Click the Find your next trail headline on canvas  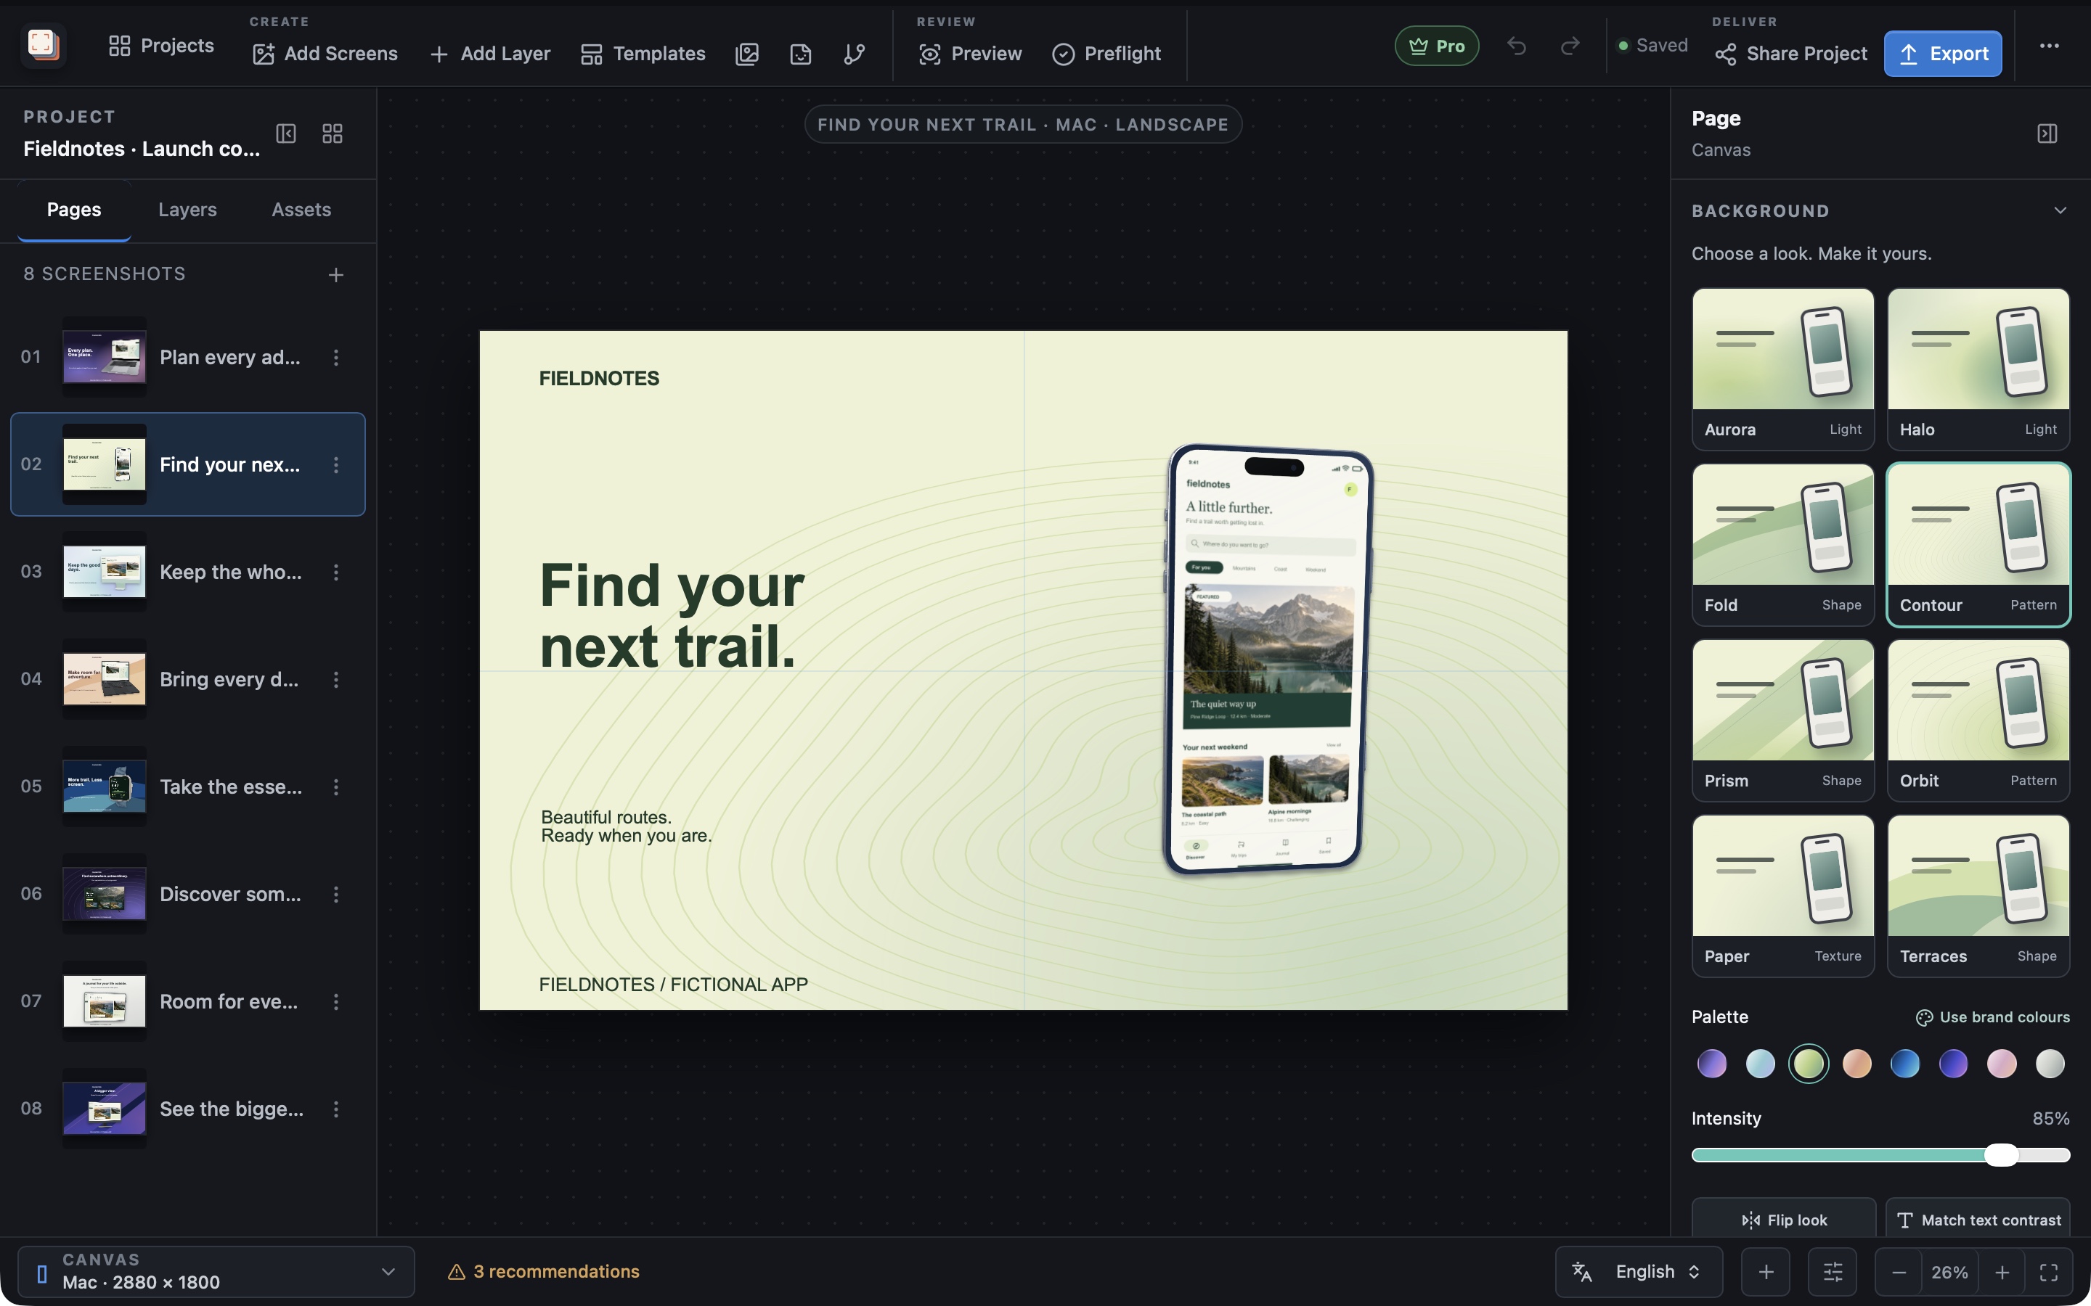coord(672,616)
